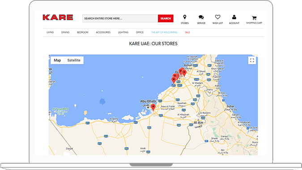Image resolution: width=302 pixels, height=170 pixels.
Task: Go to the KARE logo homepage
Action: pyautogui.click(x=58, y=17)
